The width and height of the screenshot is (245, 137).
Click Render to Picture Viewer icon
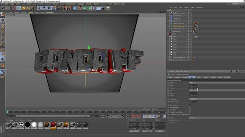pyautogui.click(x=64, y=8)
